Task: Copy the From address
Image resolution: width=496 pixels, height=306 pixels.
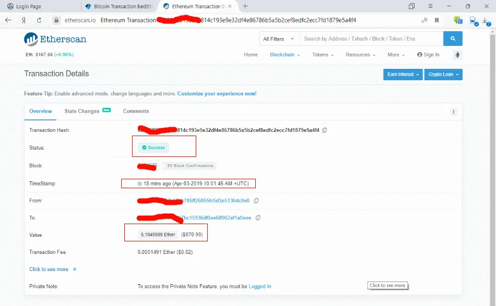Action: tap(256, 201)
